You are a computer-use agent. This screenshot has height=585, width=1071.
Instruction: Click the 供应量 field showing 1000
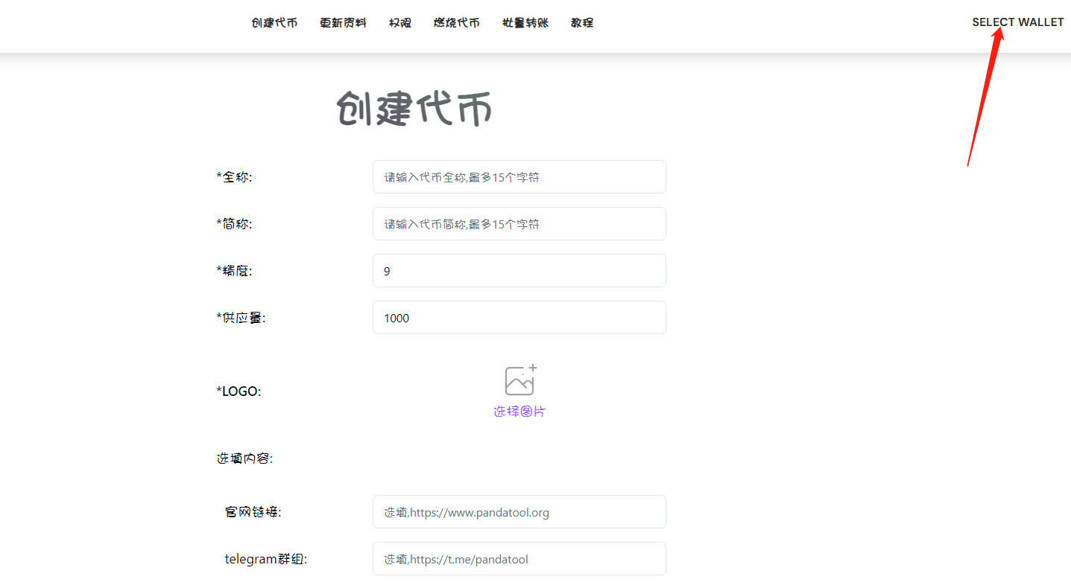[519, 318]
